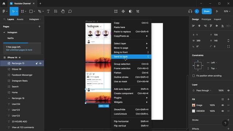This screenshot has width=233, height=131.
Task: Click align vertical centers icon
Action: click(217, 26)
